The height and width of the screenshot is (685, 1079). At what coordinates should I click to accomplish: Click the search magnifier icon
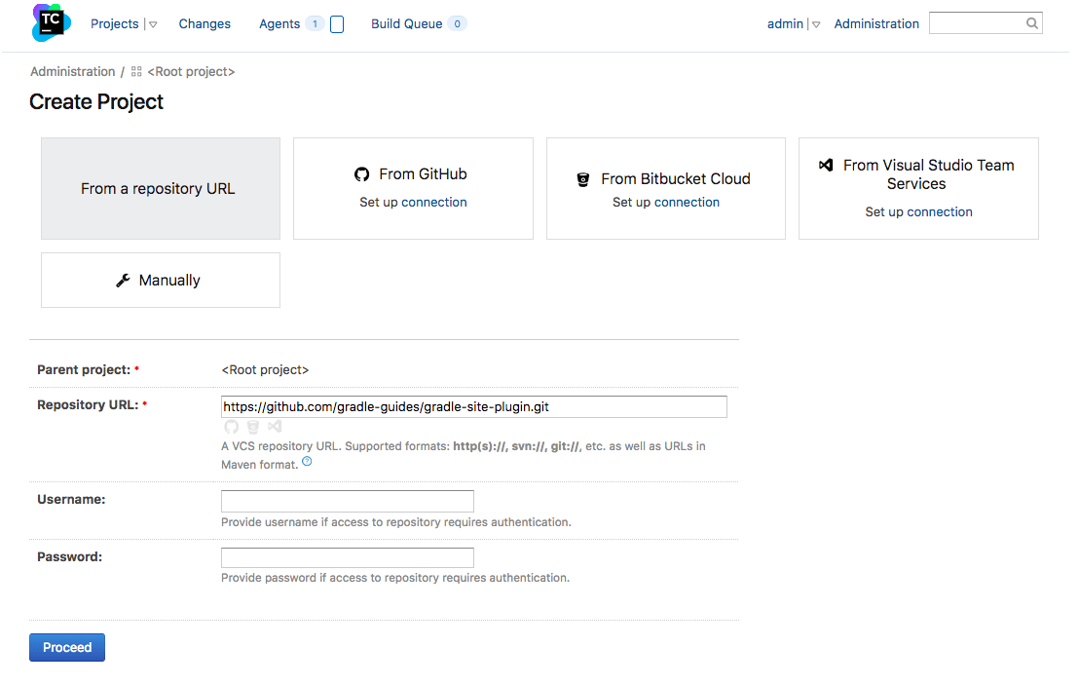1032,24
